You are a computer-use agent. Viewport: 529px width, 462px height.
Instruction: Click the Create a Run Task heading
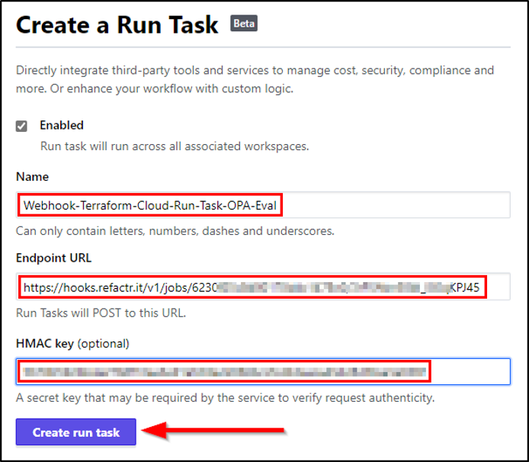tap(119, 24)
